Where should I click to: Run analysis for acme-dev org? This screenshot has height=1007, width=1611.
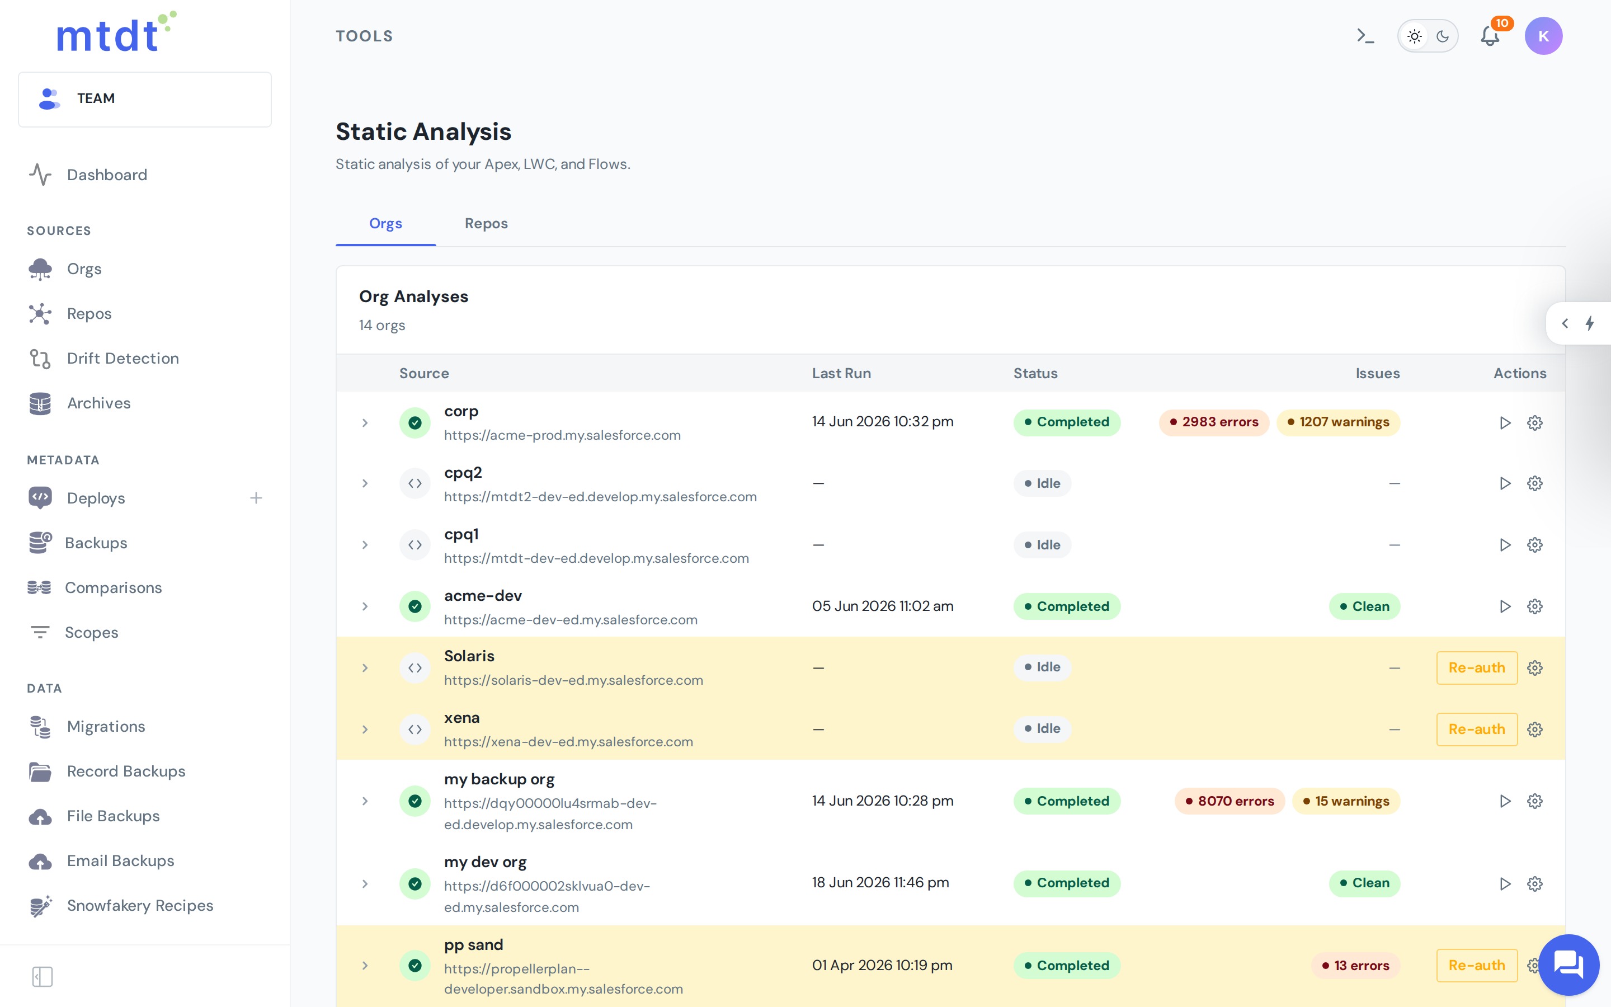1505,606
